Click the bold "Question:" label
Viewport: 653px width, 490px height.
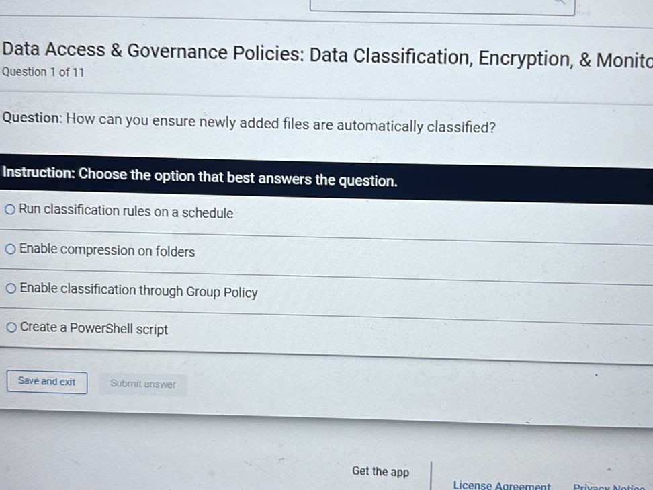[32, 118]
